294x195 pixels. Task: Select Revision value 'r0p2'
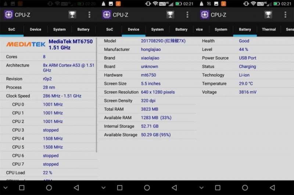point(47,79)
